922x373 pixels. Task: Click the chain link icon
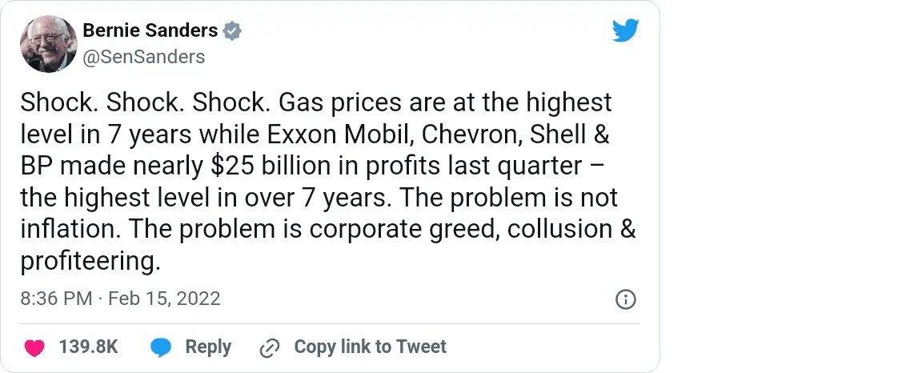(x=270, y=347)
